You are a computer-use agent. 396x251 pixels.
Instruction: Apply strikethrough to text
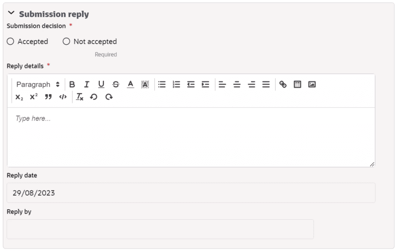click(116, 84)
